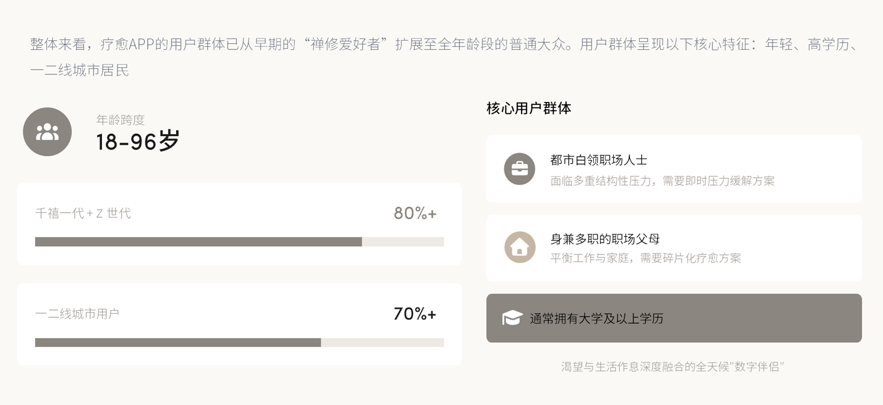Viewport: 883px width, 405px height.
Task: Click the 千禧一代 + Z 世代 progress bar
Action: [239, 242]
